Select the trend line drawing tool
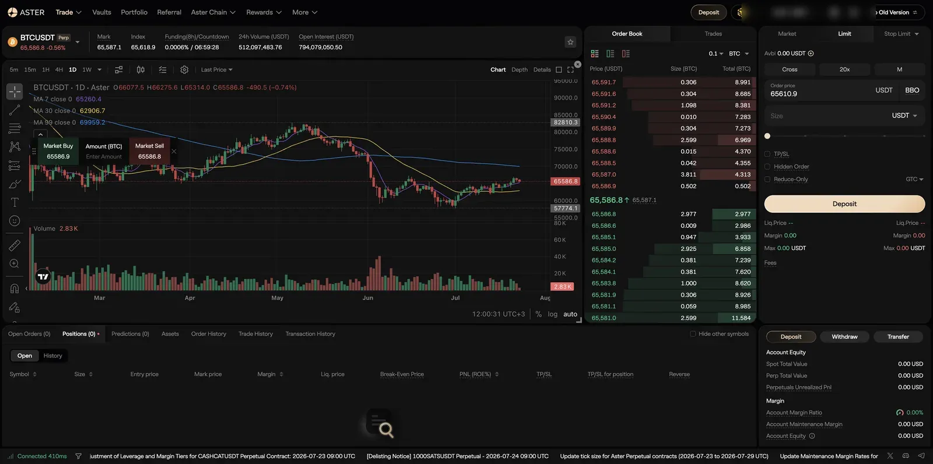This screenshot has width=933, height=464. tap(15, 110)
